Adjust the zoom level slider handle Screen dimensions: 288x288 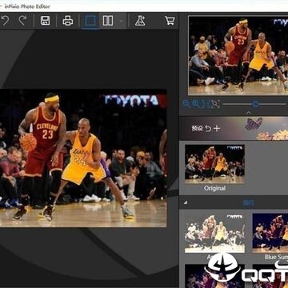pos(255,104)
